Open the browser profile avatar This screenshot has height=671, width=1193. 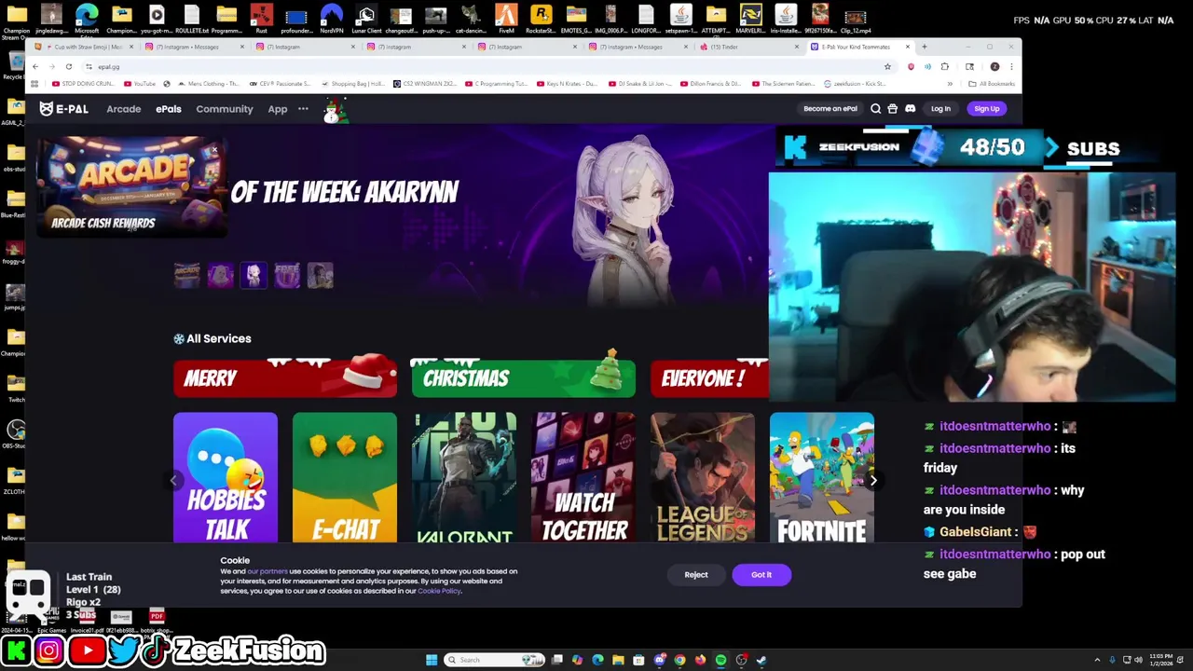click(x=994, y=67)
